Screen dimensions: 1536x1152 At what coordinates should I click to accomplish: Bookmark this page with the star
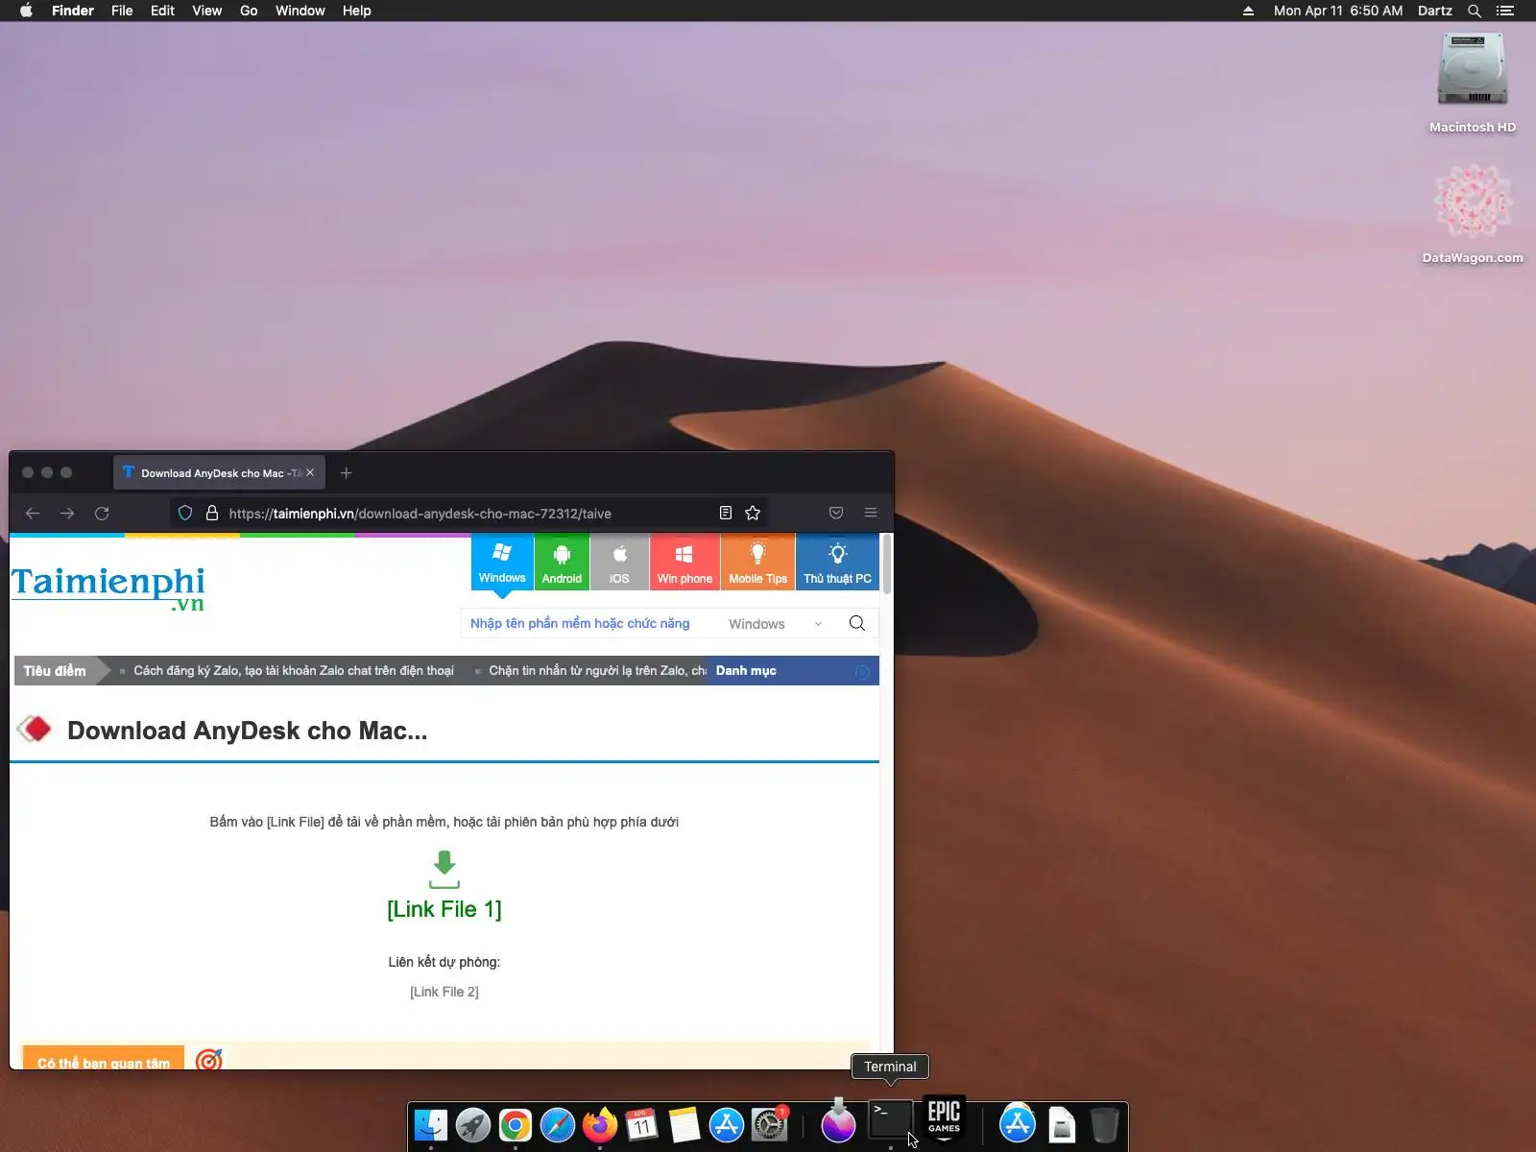pyautogui.click(x=753, y=514)
